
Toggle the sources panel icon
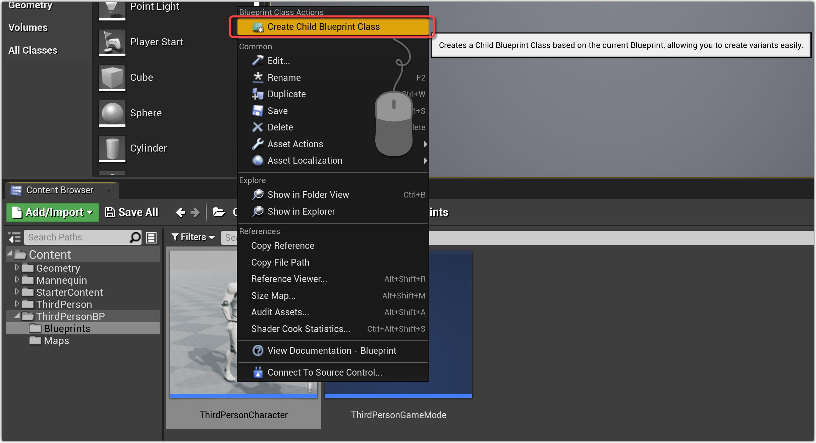tap(14, 237)
